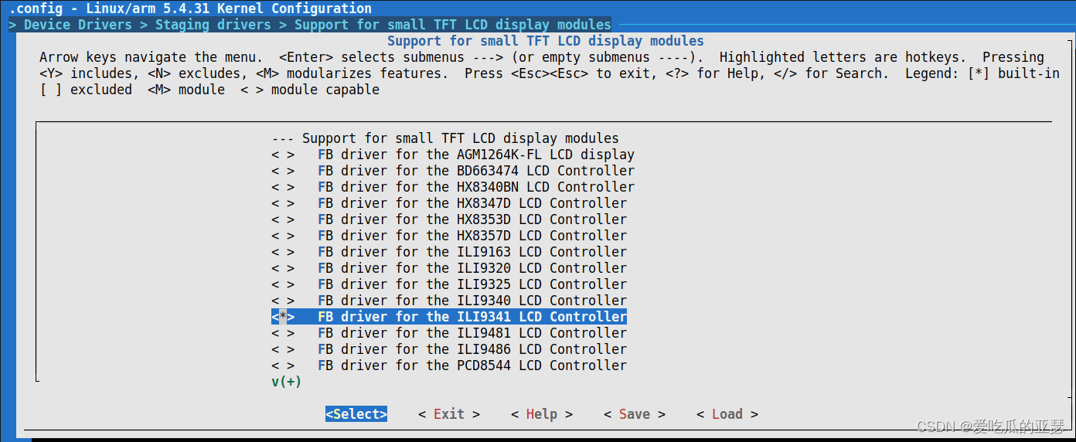Select AGM1264K-FL LCD display row text
Viewport: 1076px width, 442px height.
[x=476, y=155]
